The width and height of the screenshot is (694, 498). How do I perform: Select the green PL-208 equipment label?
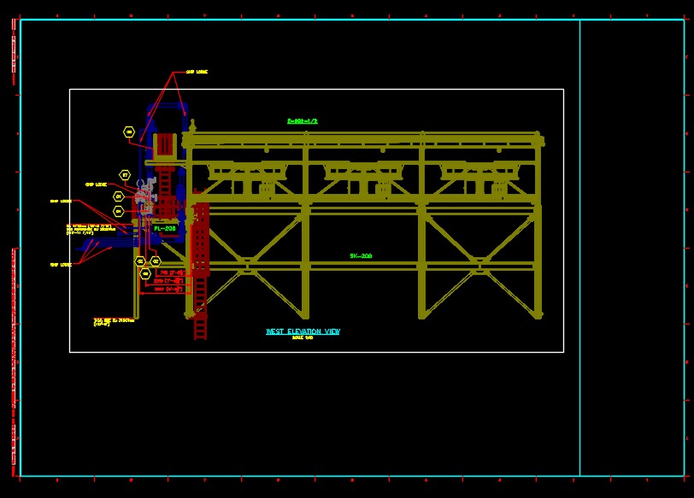(164, 228)
